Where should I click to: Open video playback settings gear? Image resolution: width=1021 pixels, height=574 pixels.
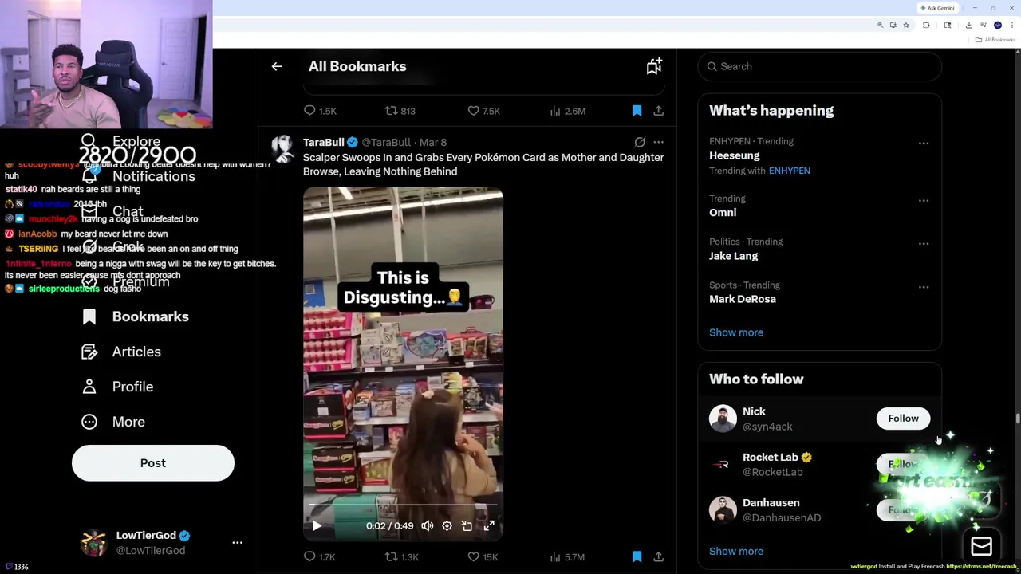[x=447, y=525]
